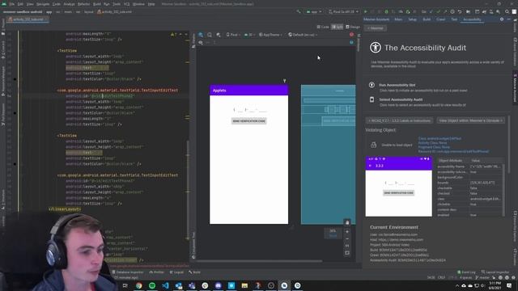This screenshot has width=518, height=291.
Task: Open the AppTheme dropdown in layout editor
Action: click(270, 35)
